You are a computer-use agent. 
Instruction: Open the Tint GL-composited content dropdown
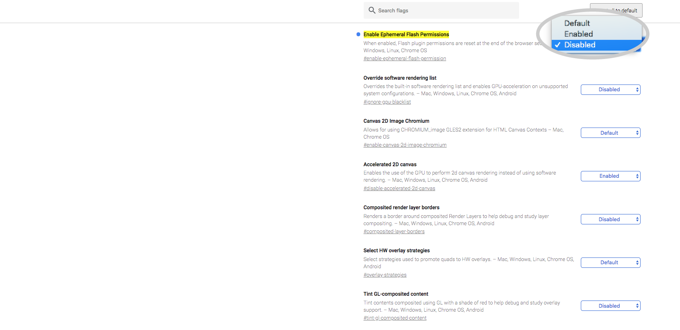610,306
